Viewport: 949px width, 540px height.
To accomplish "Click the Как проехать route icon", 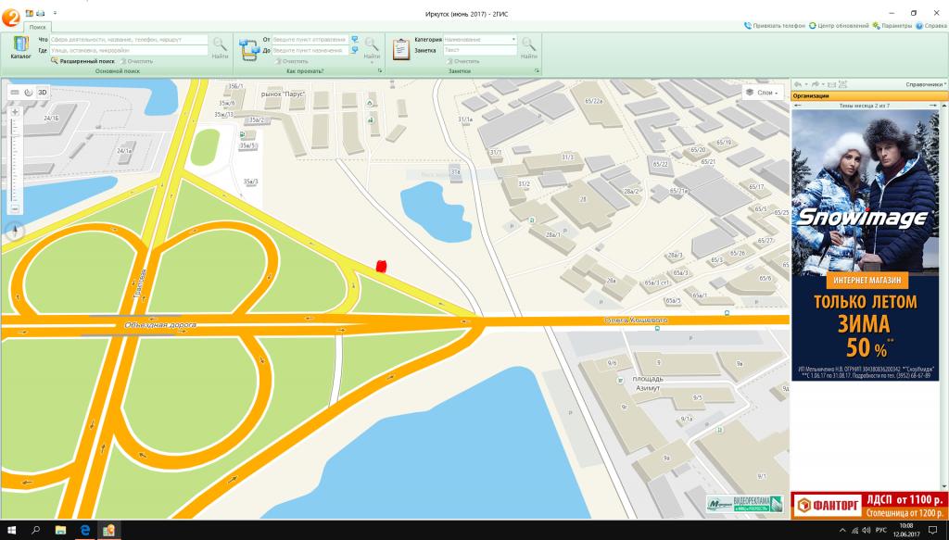I will [x=248, y=49].
